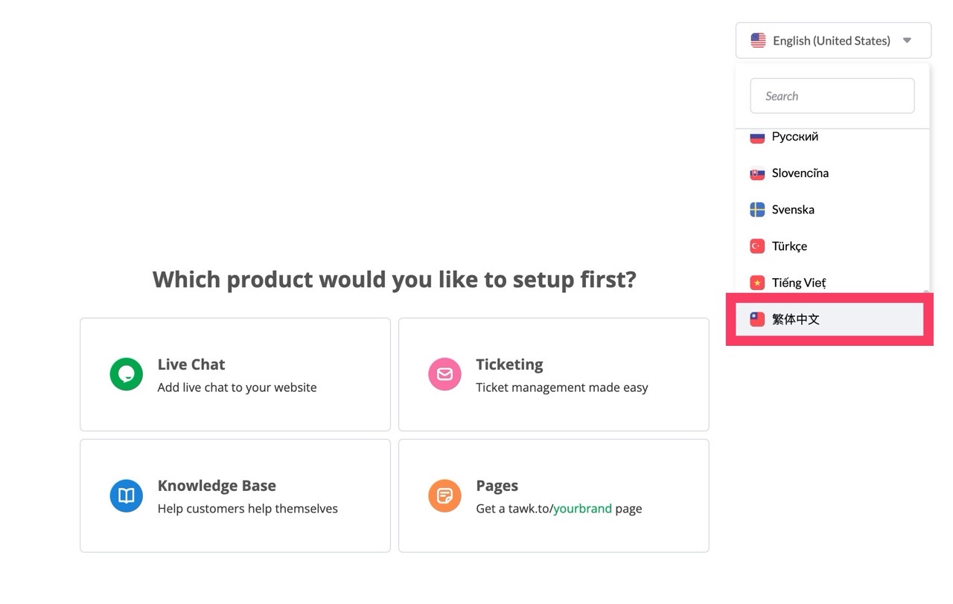Click the US flag in language selector
This screenshot has height=604, width=953.
click(x=758, y=41)
